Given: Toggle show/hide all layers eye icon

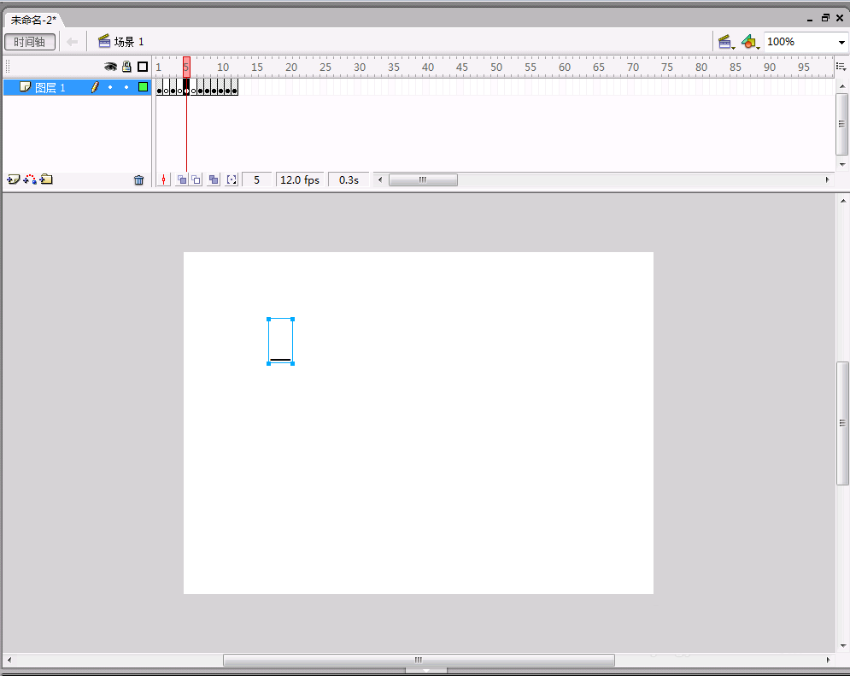Looking at the screenshot, I should 110,67.
